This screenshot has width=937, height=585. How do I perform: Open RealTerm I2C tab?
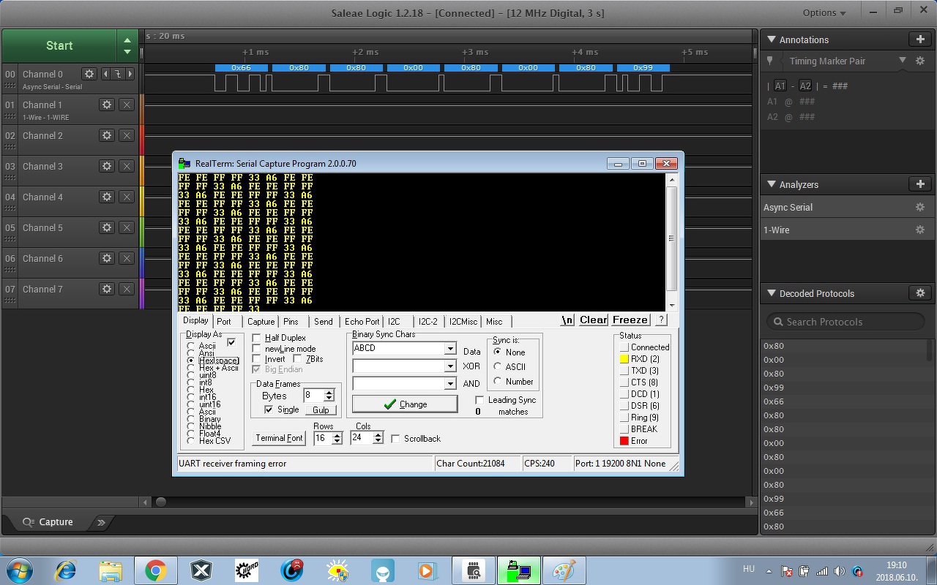394,321
